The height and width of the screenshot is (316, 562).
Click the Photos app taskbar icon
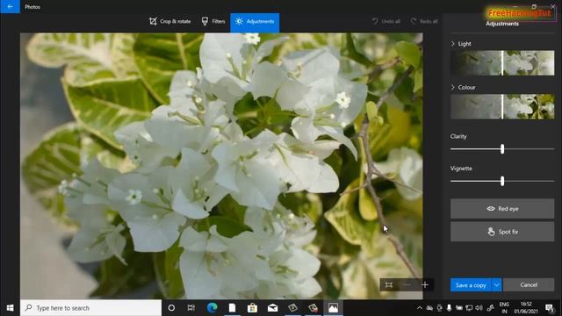(x=333, y=308)
